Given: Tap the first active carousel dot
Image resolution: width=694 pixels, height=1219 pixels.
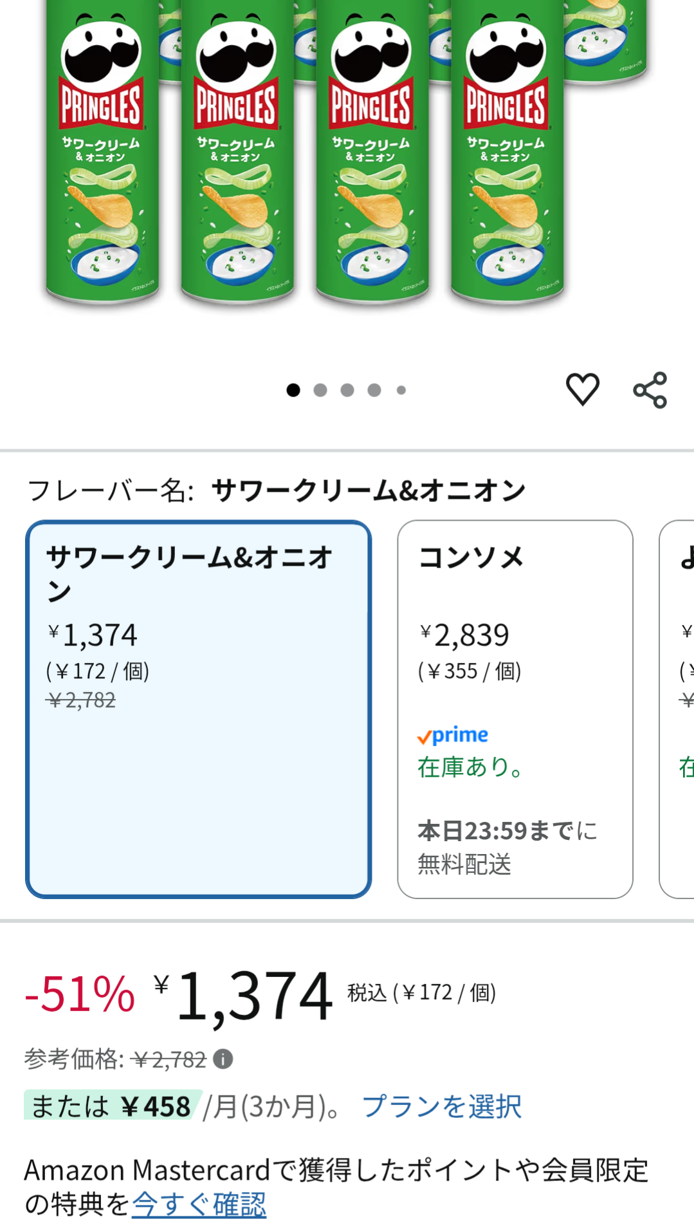Looking at the screenshot, I should (x=293, y=390).
